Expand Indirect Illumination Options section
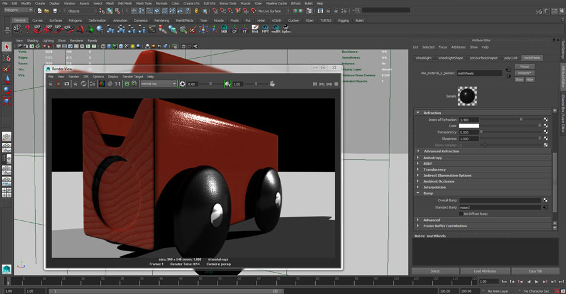Screen dimensions: 566x294 coord(418,176)
